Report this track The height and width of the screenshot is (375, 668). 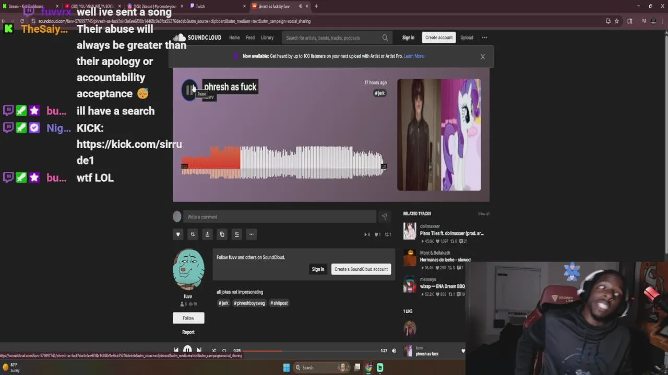click(188, 332)
